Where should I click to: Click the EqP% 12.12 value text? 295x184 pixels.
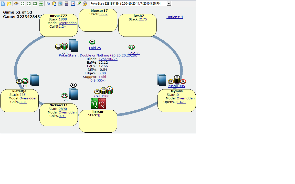(103, 63)
